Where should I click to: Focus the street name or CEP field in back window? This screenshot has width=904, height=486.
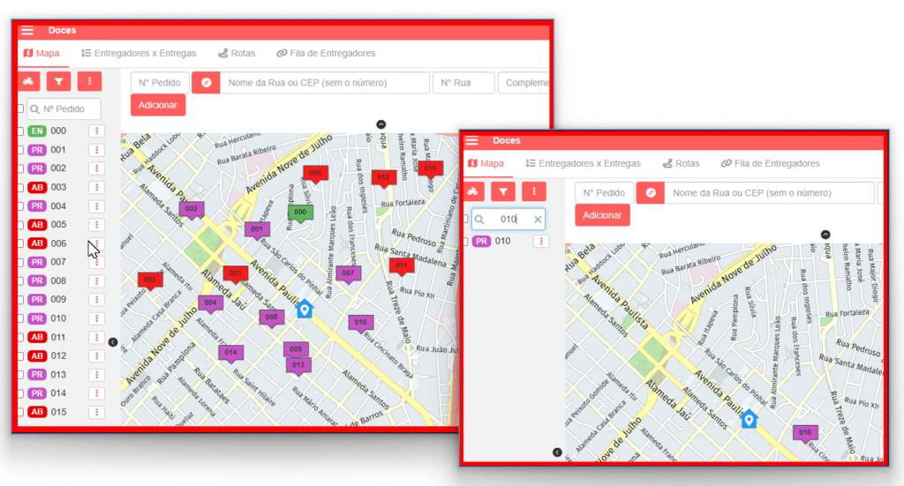click(x=323, y=83)
